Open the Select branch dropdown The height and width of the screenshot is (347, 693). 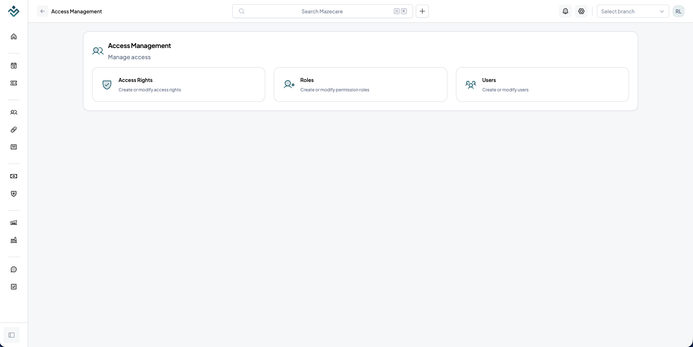point(633,11)
